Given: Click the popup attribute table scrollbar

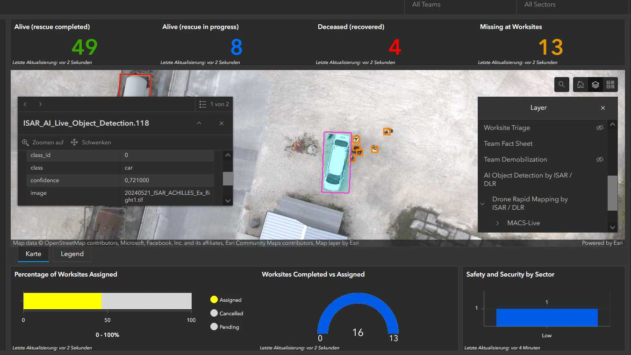Looking at the screenshot, I should coord(228,178).
